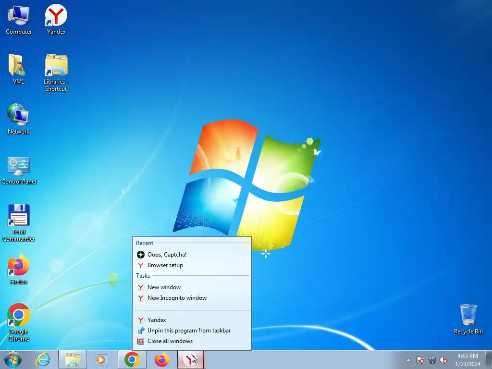Open the clock showing 4:43 PM

pyautogui.click(x=467, y=360)
